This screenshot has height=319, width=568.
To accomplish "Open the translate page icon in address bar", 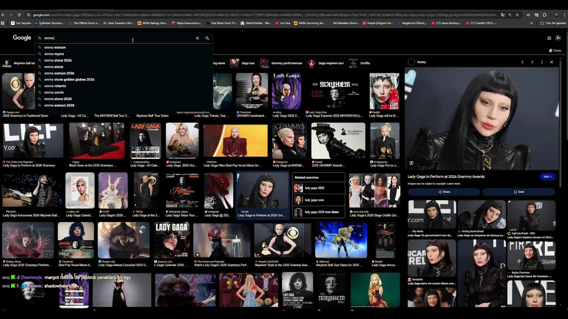I will click(x=502, y=15).
